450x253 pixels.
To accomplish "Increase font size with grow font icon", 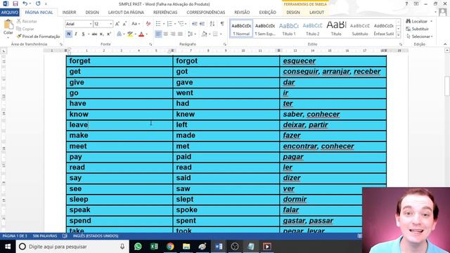I will [x=117, y=24].
